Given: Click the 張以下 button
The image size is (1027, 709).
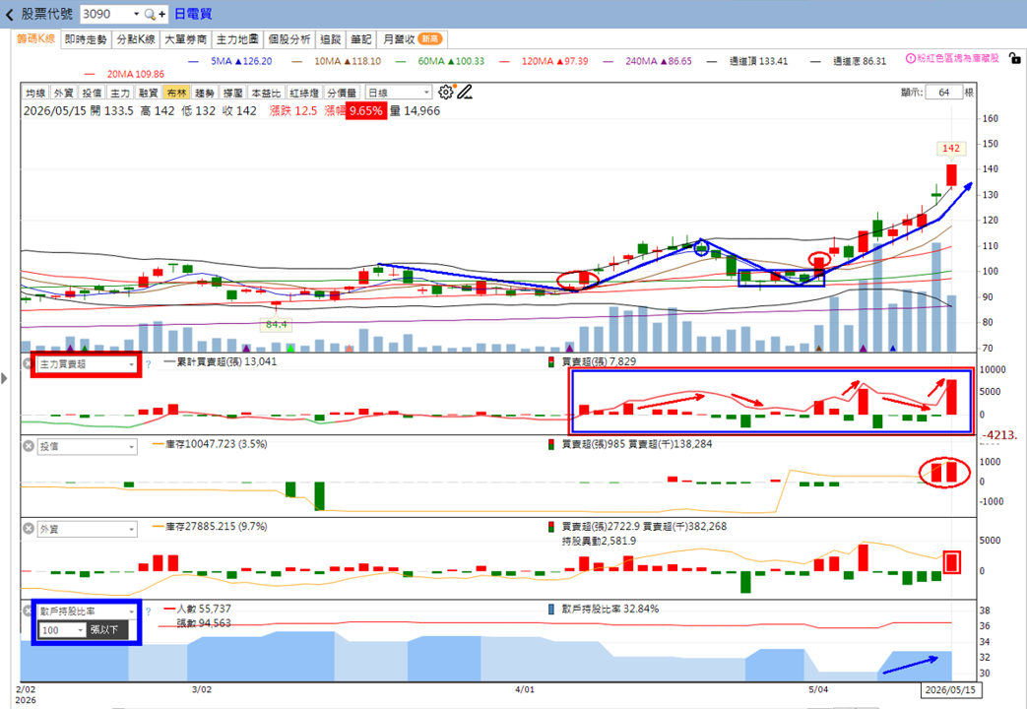Looking at the screenshot, I should point(107,629).
